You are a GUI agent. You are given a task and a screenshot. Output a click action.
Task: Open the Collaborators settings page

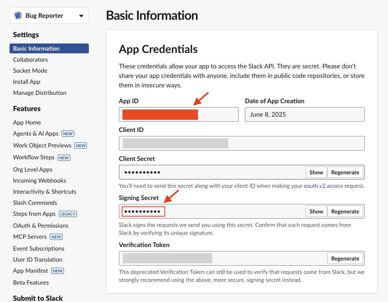pos(30,59)
